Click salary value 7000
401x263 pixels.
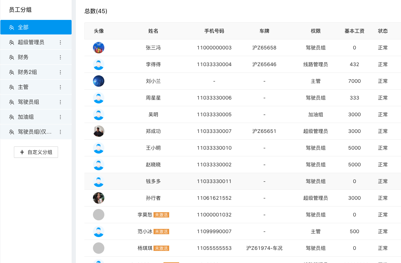354,81
